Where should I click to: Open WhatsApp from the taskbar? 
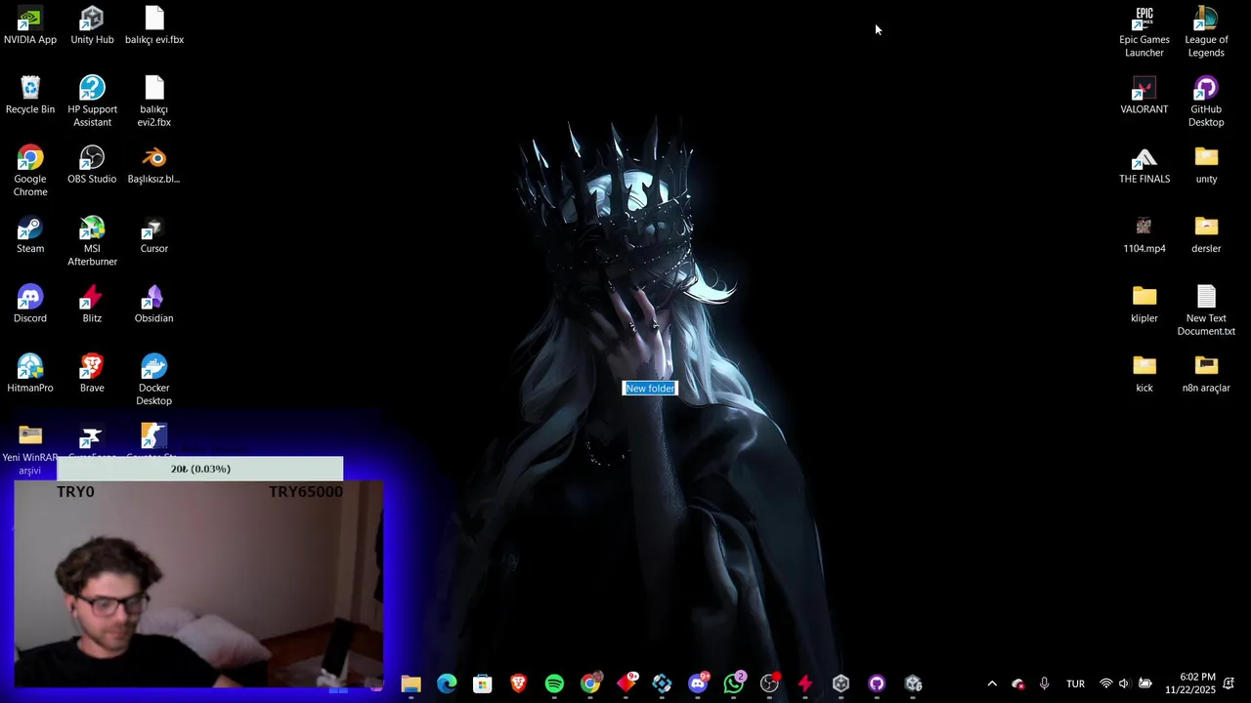(x=734, y=683)
